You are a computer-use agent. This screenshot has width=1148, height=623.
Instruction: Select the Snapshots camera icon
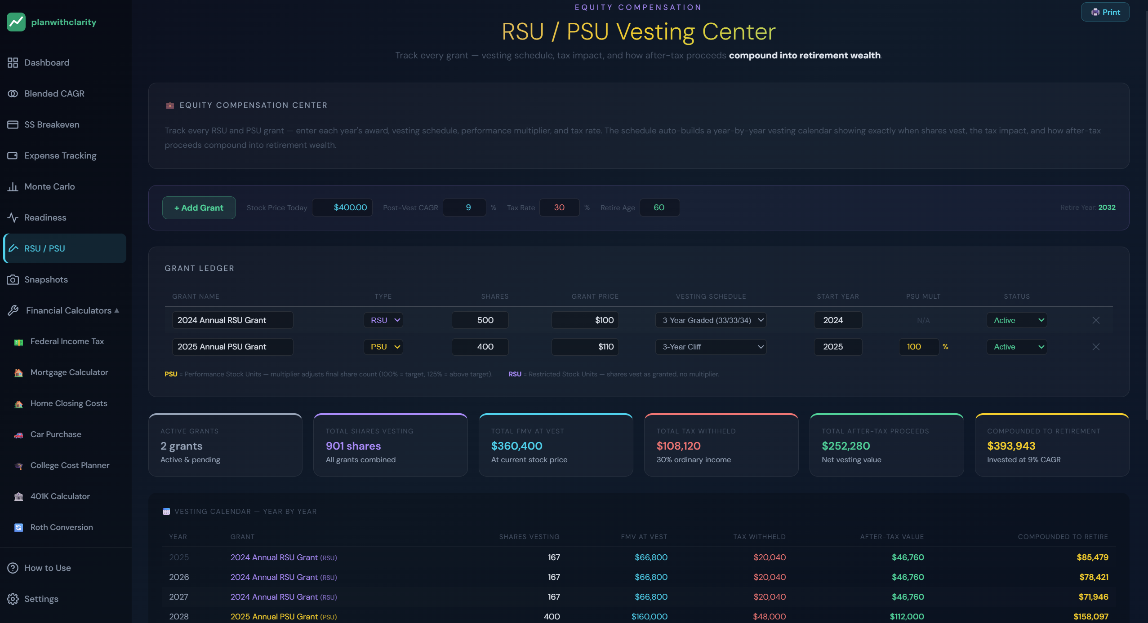coord(13,279)
